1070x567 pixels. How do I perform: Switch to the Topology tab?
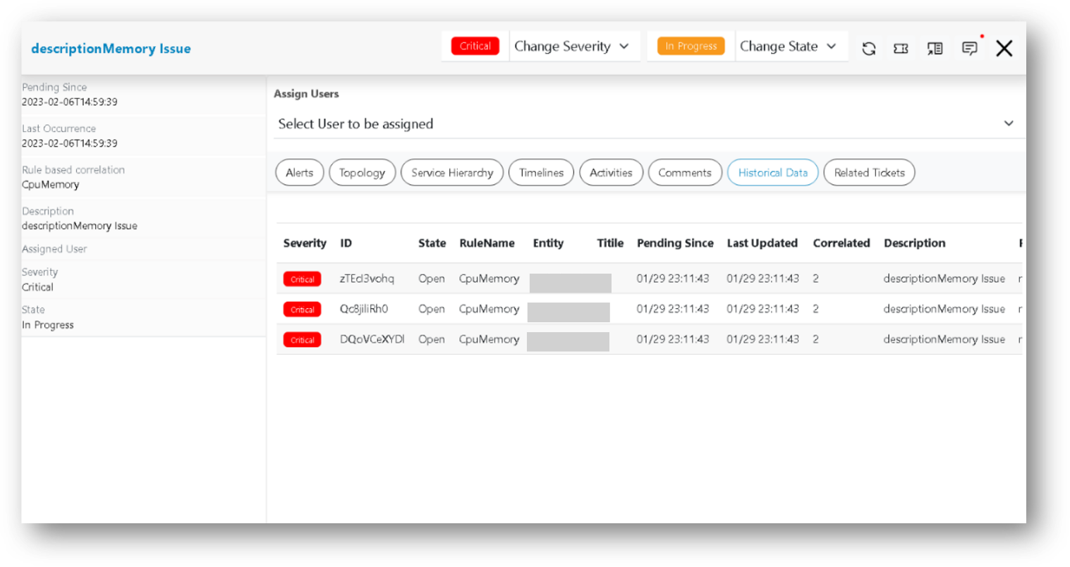tap(362, 172)
